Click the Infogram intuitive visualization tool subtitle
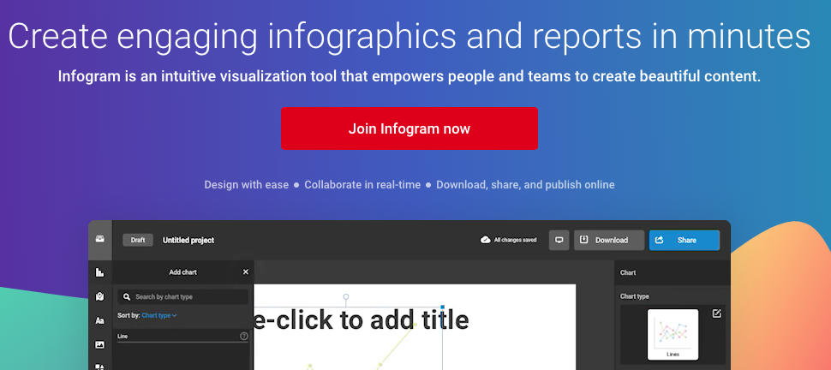 point(410,76)
